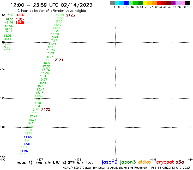This screenshot has height=170, width=193.
Task: Click the wave height value '16.06'
Action: 8,36
